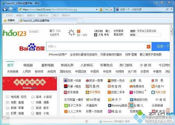Click the Refresh arrows icon
The height and width of the screenshot is (125, 175).
106,10
